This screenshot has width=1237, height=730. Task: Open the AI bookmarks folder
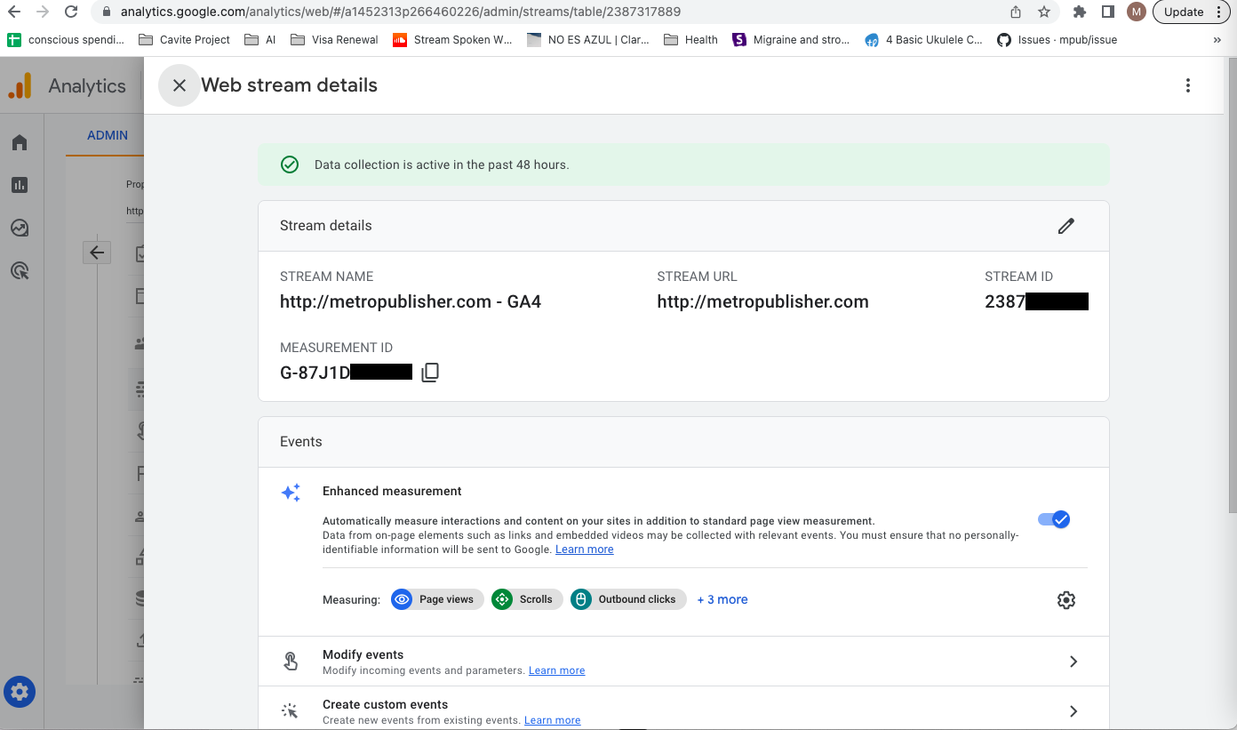(x=259, y=40)
